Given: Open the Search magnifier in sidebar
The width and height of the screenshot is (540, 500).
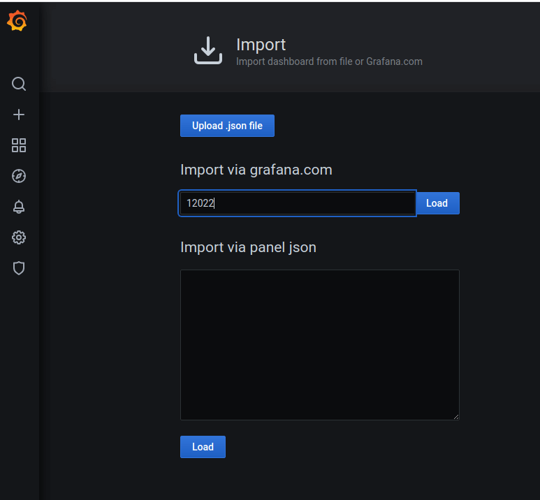Looking at the screenshot, I should click(19, 84).
